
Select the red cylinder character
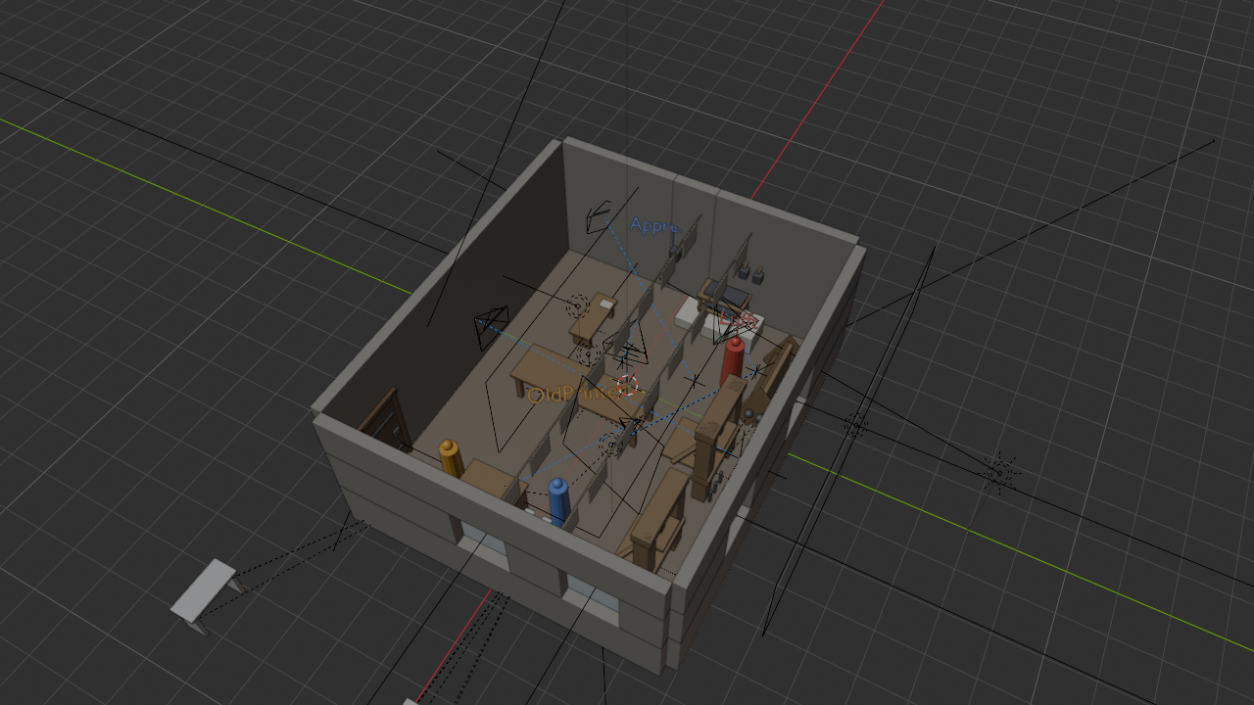coord(732,362)
